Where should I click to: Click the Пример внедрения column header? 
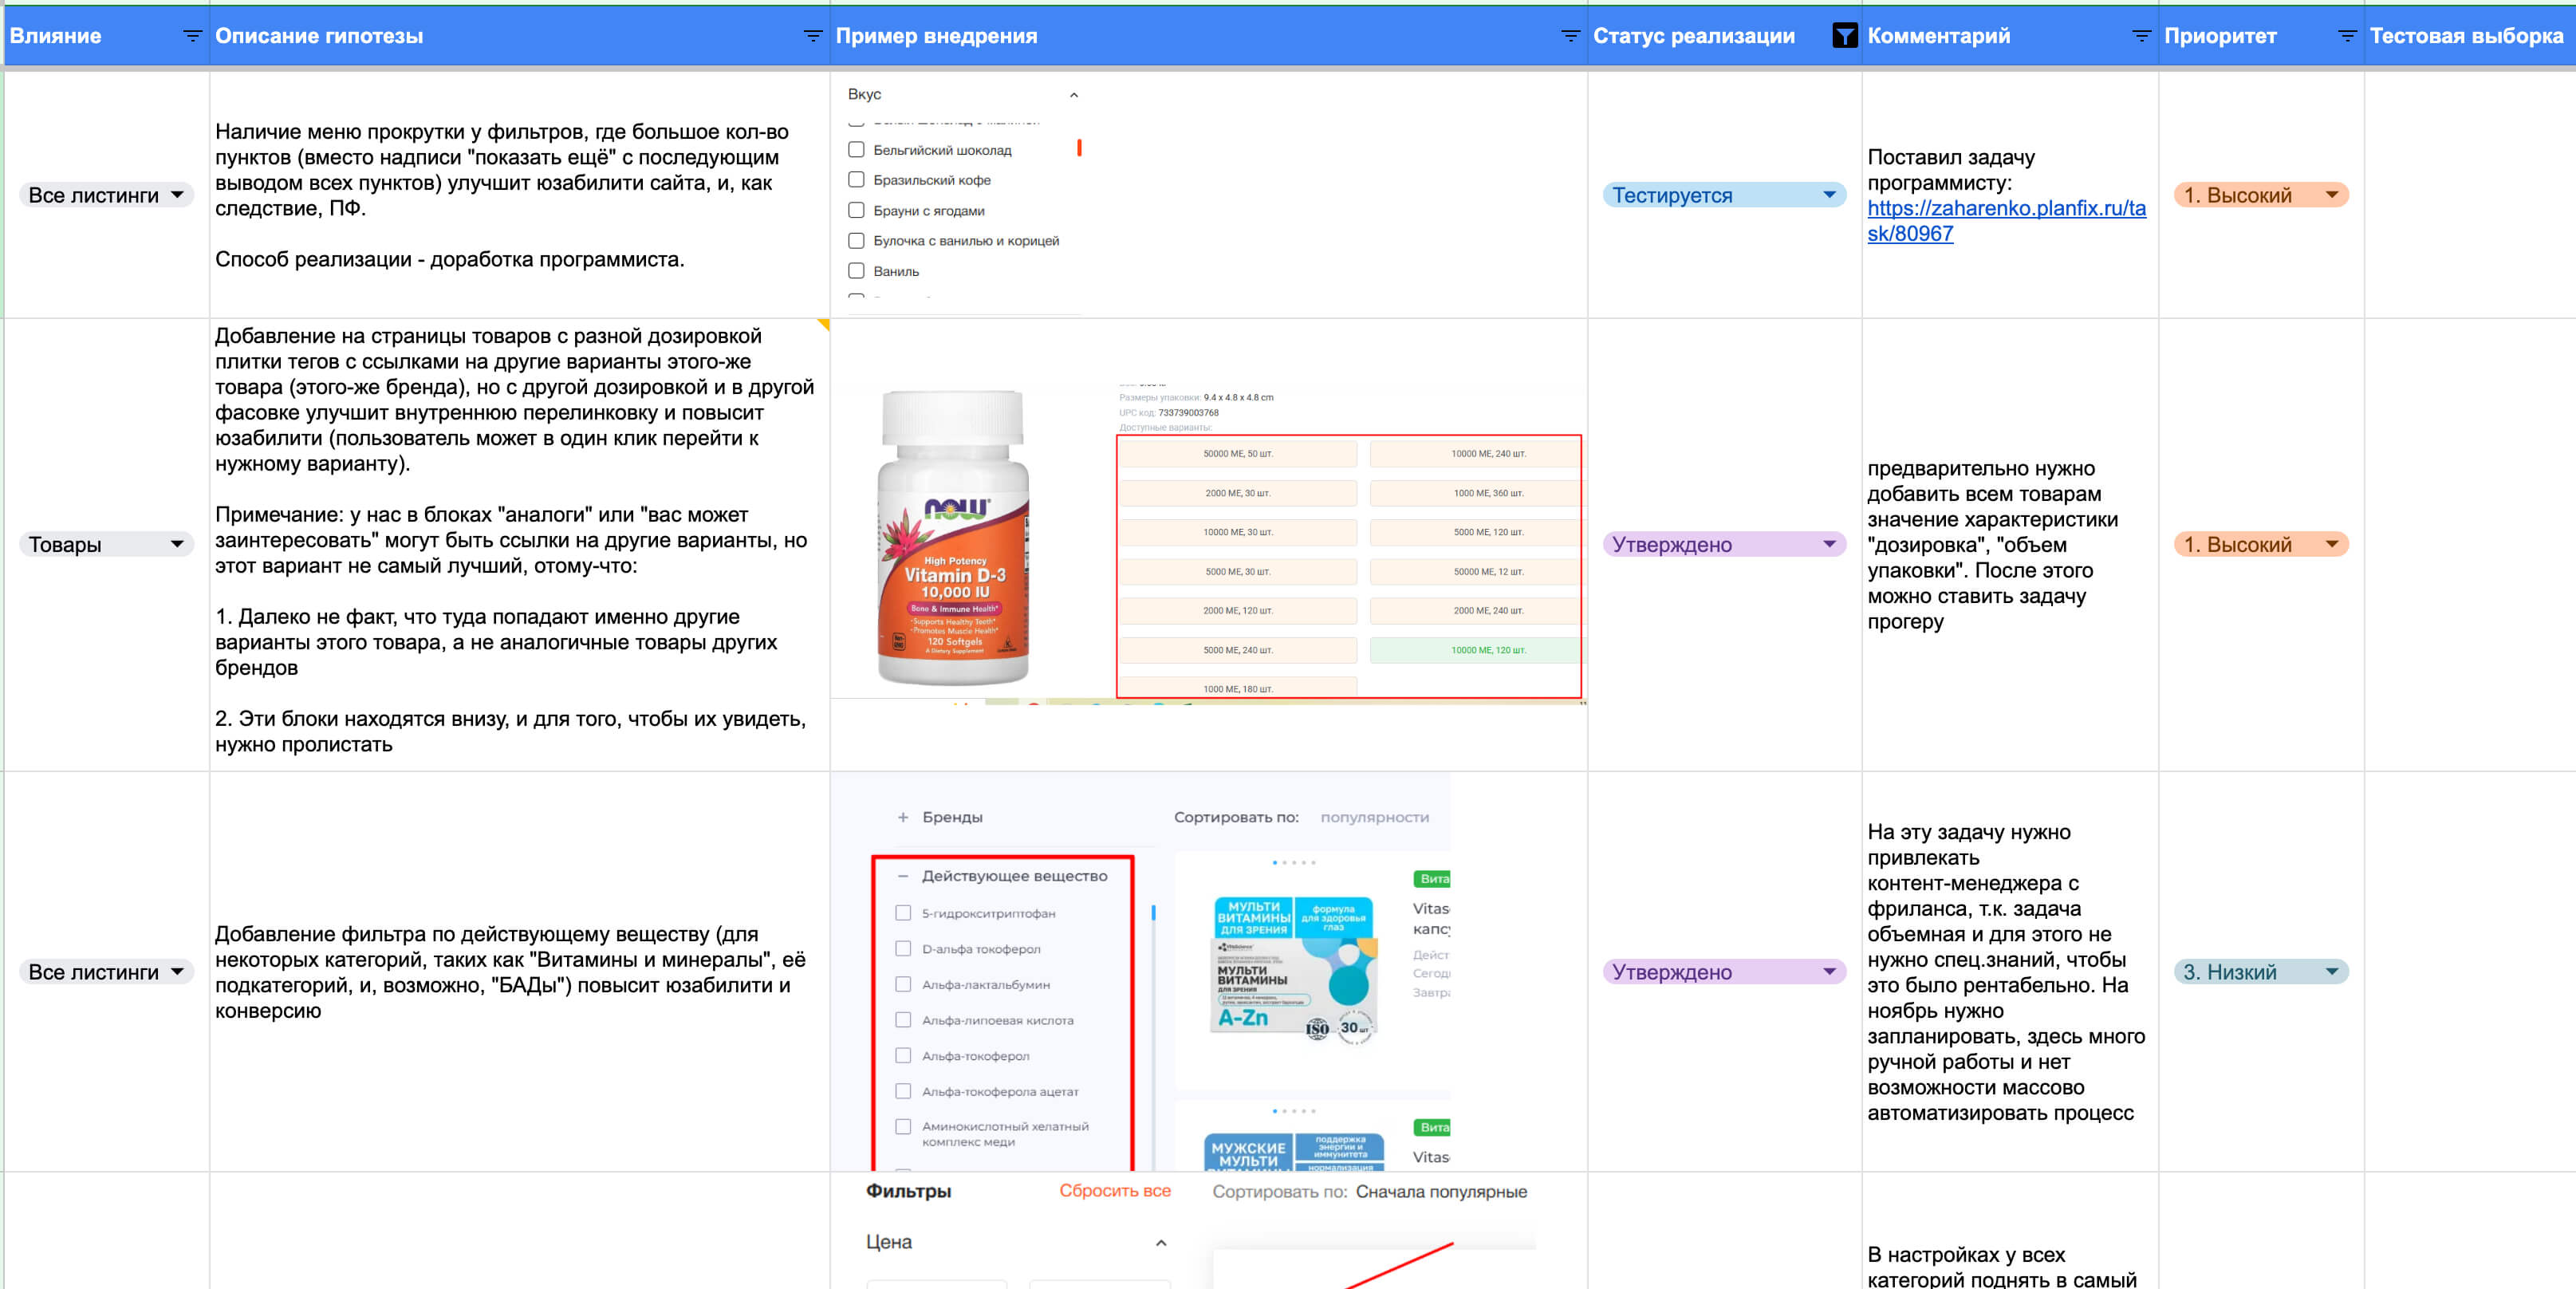coord(936,36)
